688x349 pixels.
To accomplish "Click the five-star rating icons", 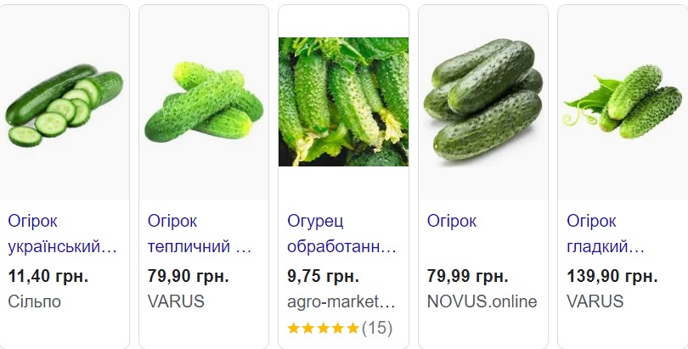I will [323, 328].
